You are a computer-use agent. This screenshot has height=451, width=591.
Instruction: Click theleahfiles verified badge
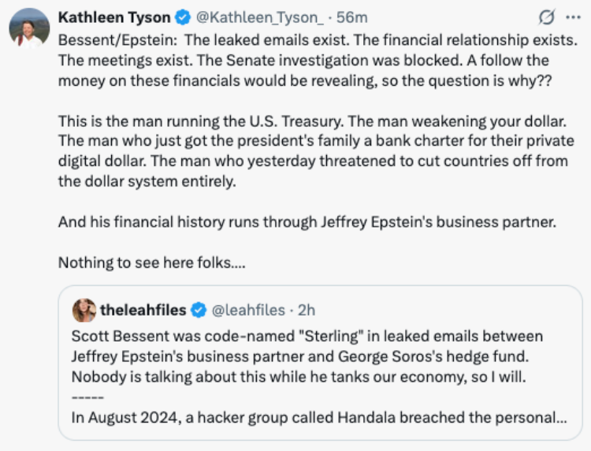click(x=199, y=310)
